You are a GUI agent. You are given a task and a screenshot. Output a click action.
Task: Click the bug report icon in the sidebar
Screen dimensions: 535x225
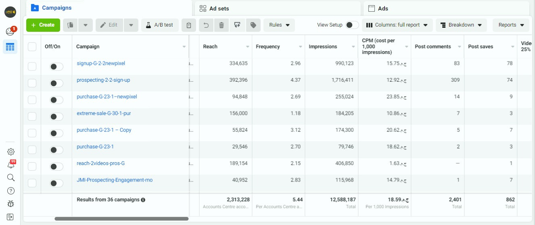coord(11,204)
